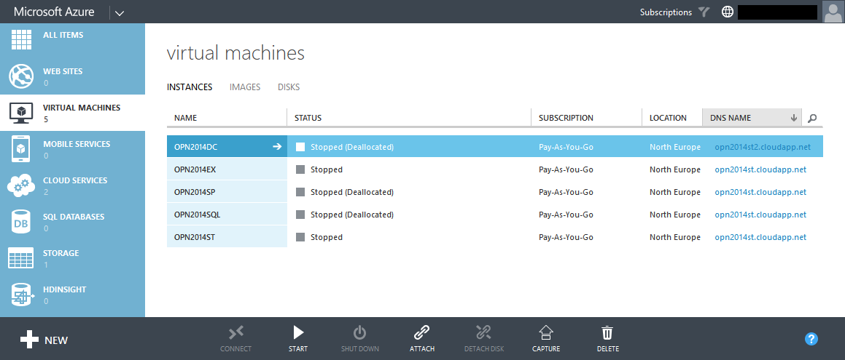Viewport: 845px width, 360px height.
Task: Select the OPN2014SP virtual machine name
Action: tap(195, 192)
